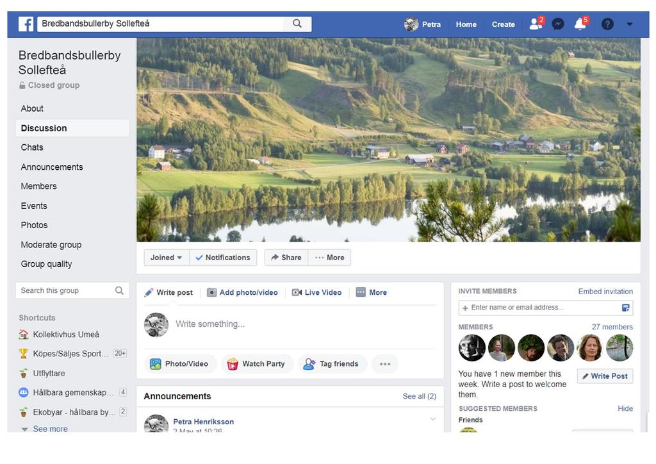Viewport: 656px width, 464px height.
Task: Open Announcements in sidebar
Action: [x=52, y=167]
